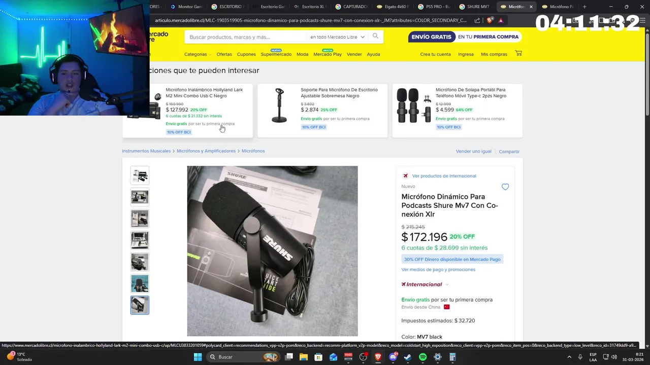Screen dimensions: 650x365
Task: Open Settings gear on taskbar
Action: [x=438, y=357]
